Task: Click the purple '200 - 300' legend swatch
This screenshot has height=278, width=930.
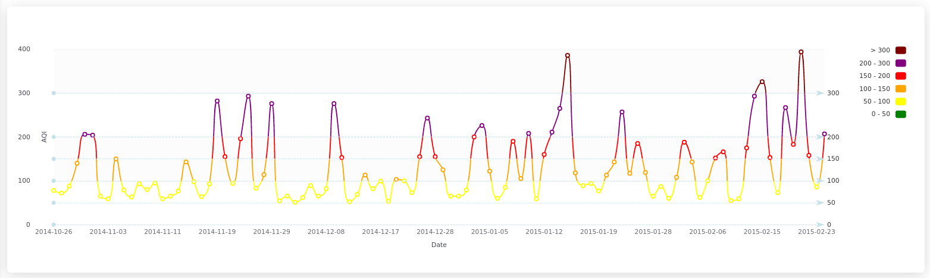Action: point(900,63)
